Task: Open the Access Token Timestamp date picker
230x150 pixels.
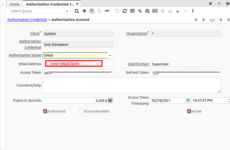Action: [x=188, y=100]
